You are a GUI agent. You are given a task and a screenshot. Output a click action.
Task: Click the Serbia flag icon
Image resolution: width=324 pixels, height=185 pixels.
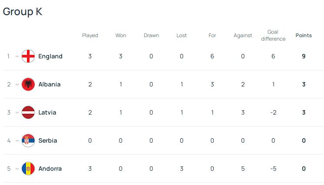click(x=28, y=140)
